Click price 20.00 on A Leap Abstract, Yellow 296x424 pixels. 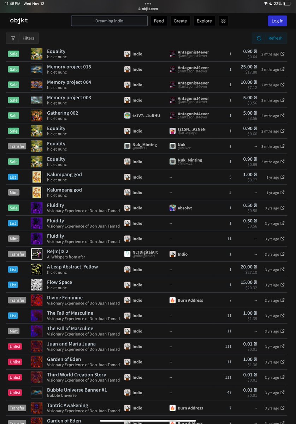point(248,267)
